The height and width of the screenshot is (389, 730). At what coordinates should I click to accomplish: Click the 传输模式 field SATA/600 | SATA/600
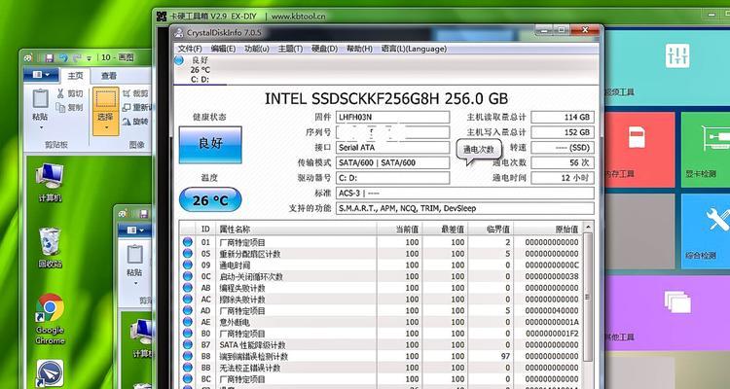click(393, 162)
